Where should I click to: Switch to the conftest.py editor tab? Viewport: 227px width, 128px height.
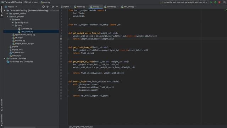(111, 7)
